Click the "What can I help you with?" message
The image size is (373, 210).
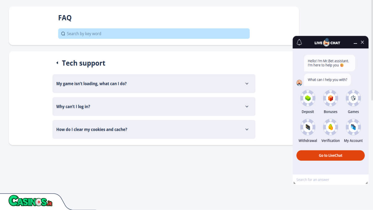[x=327, y=80]
